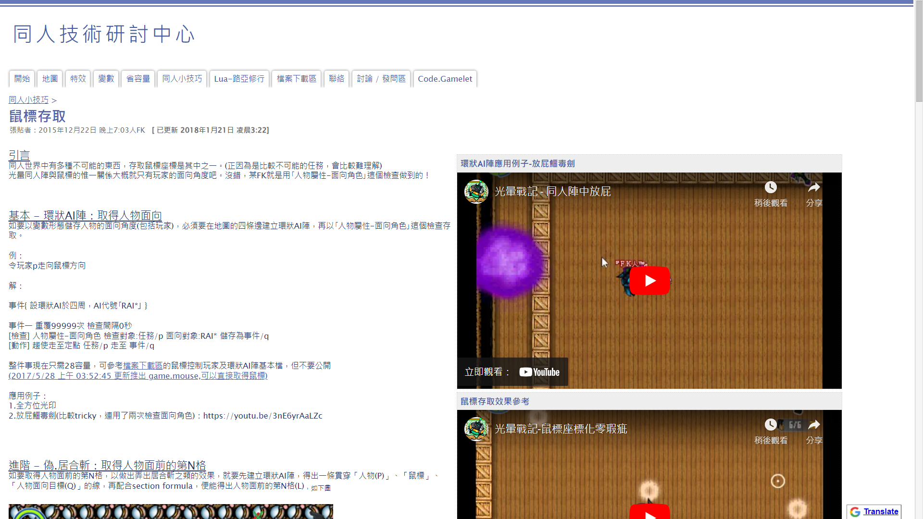Open Code.Gamelet tab

pyautogui.click(x=445, y=79)
